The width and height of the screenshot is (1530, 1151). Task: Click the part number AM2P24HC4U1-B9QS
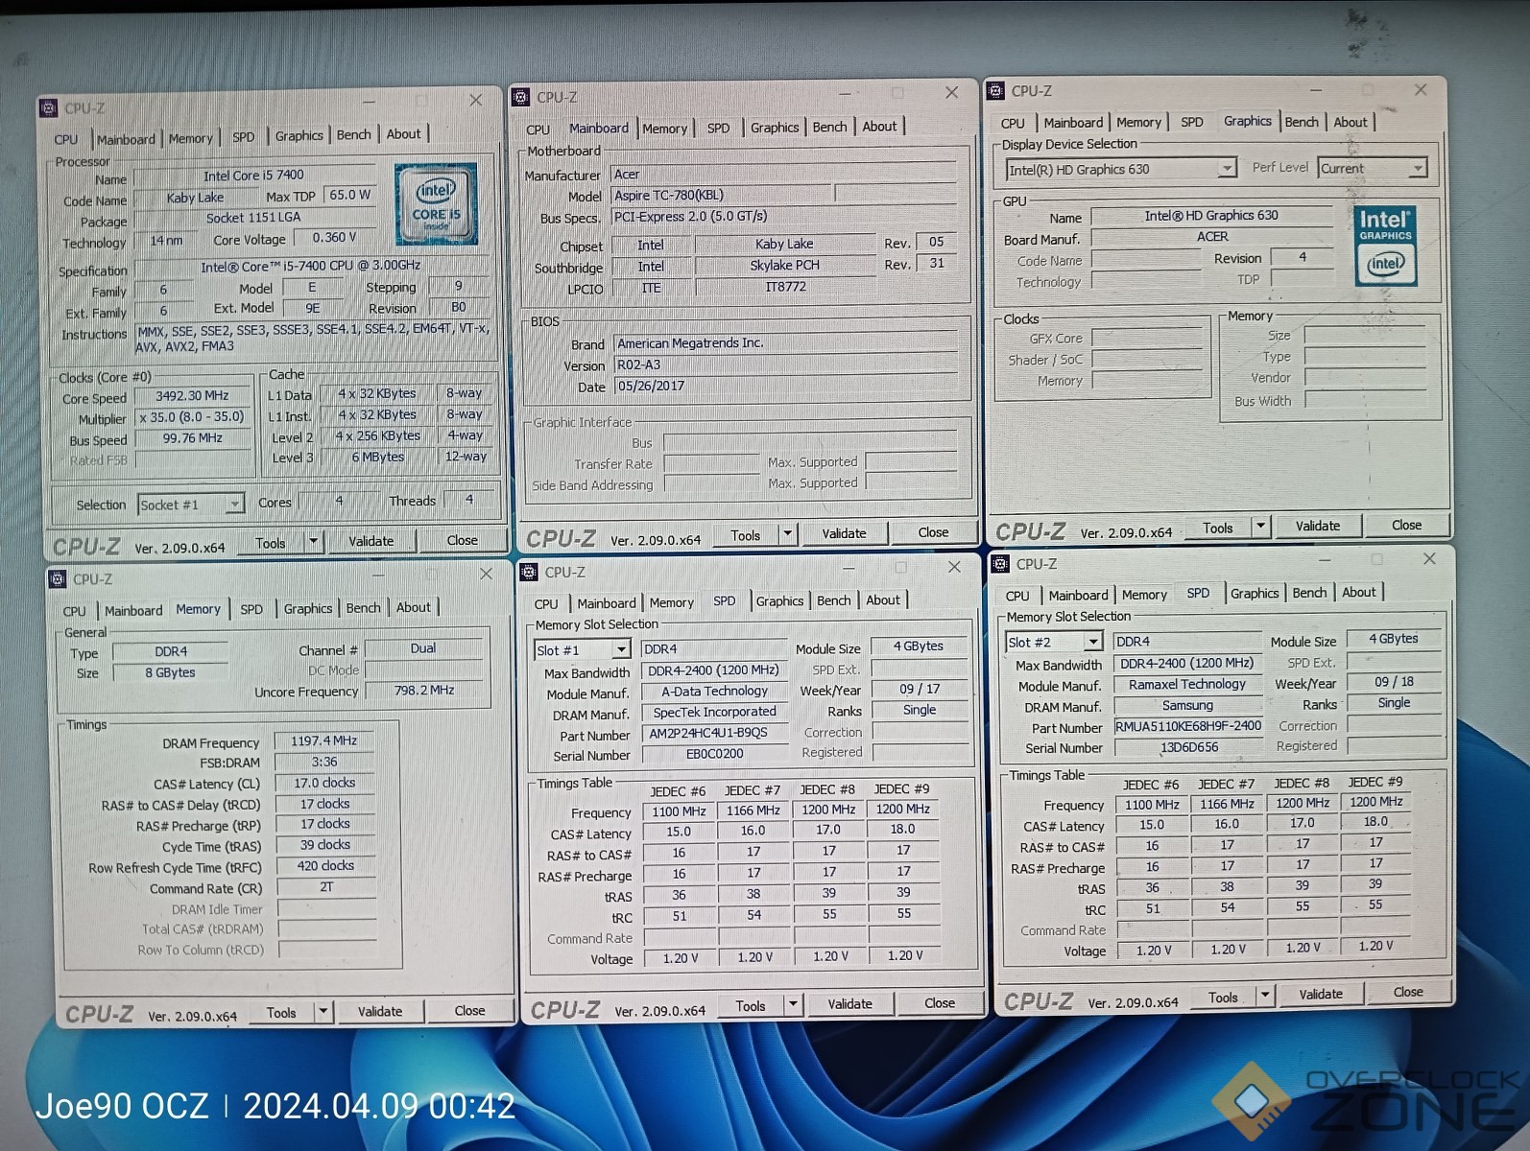click(x=713, y=733)
